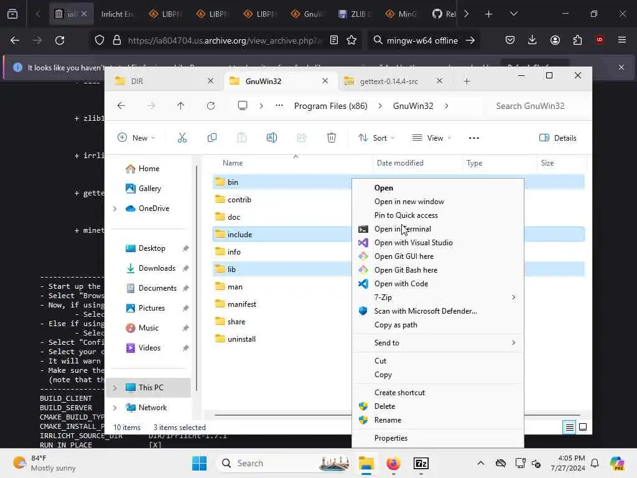Open Firefox account icon
The height and width of the screenshot is (478, 637).
[555, 40]
